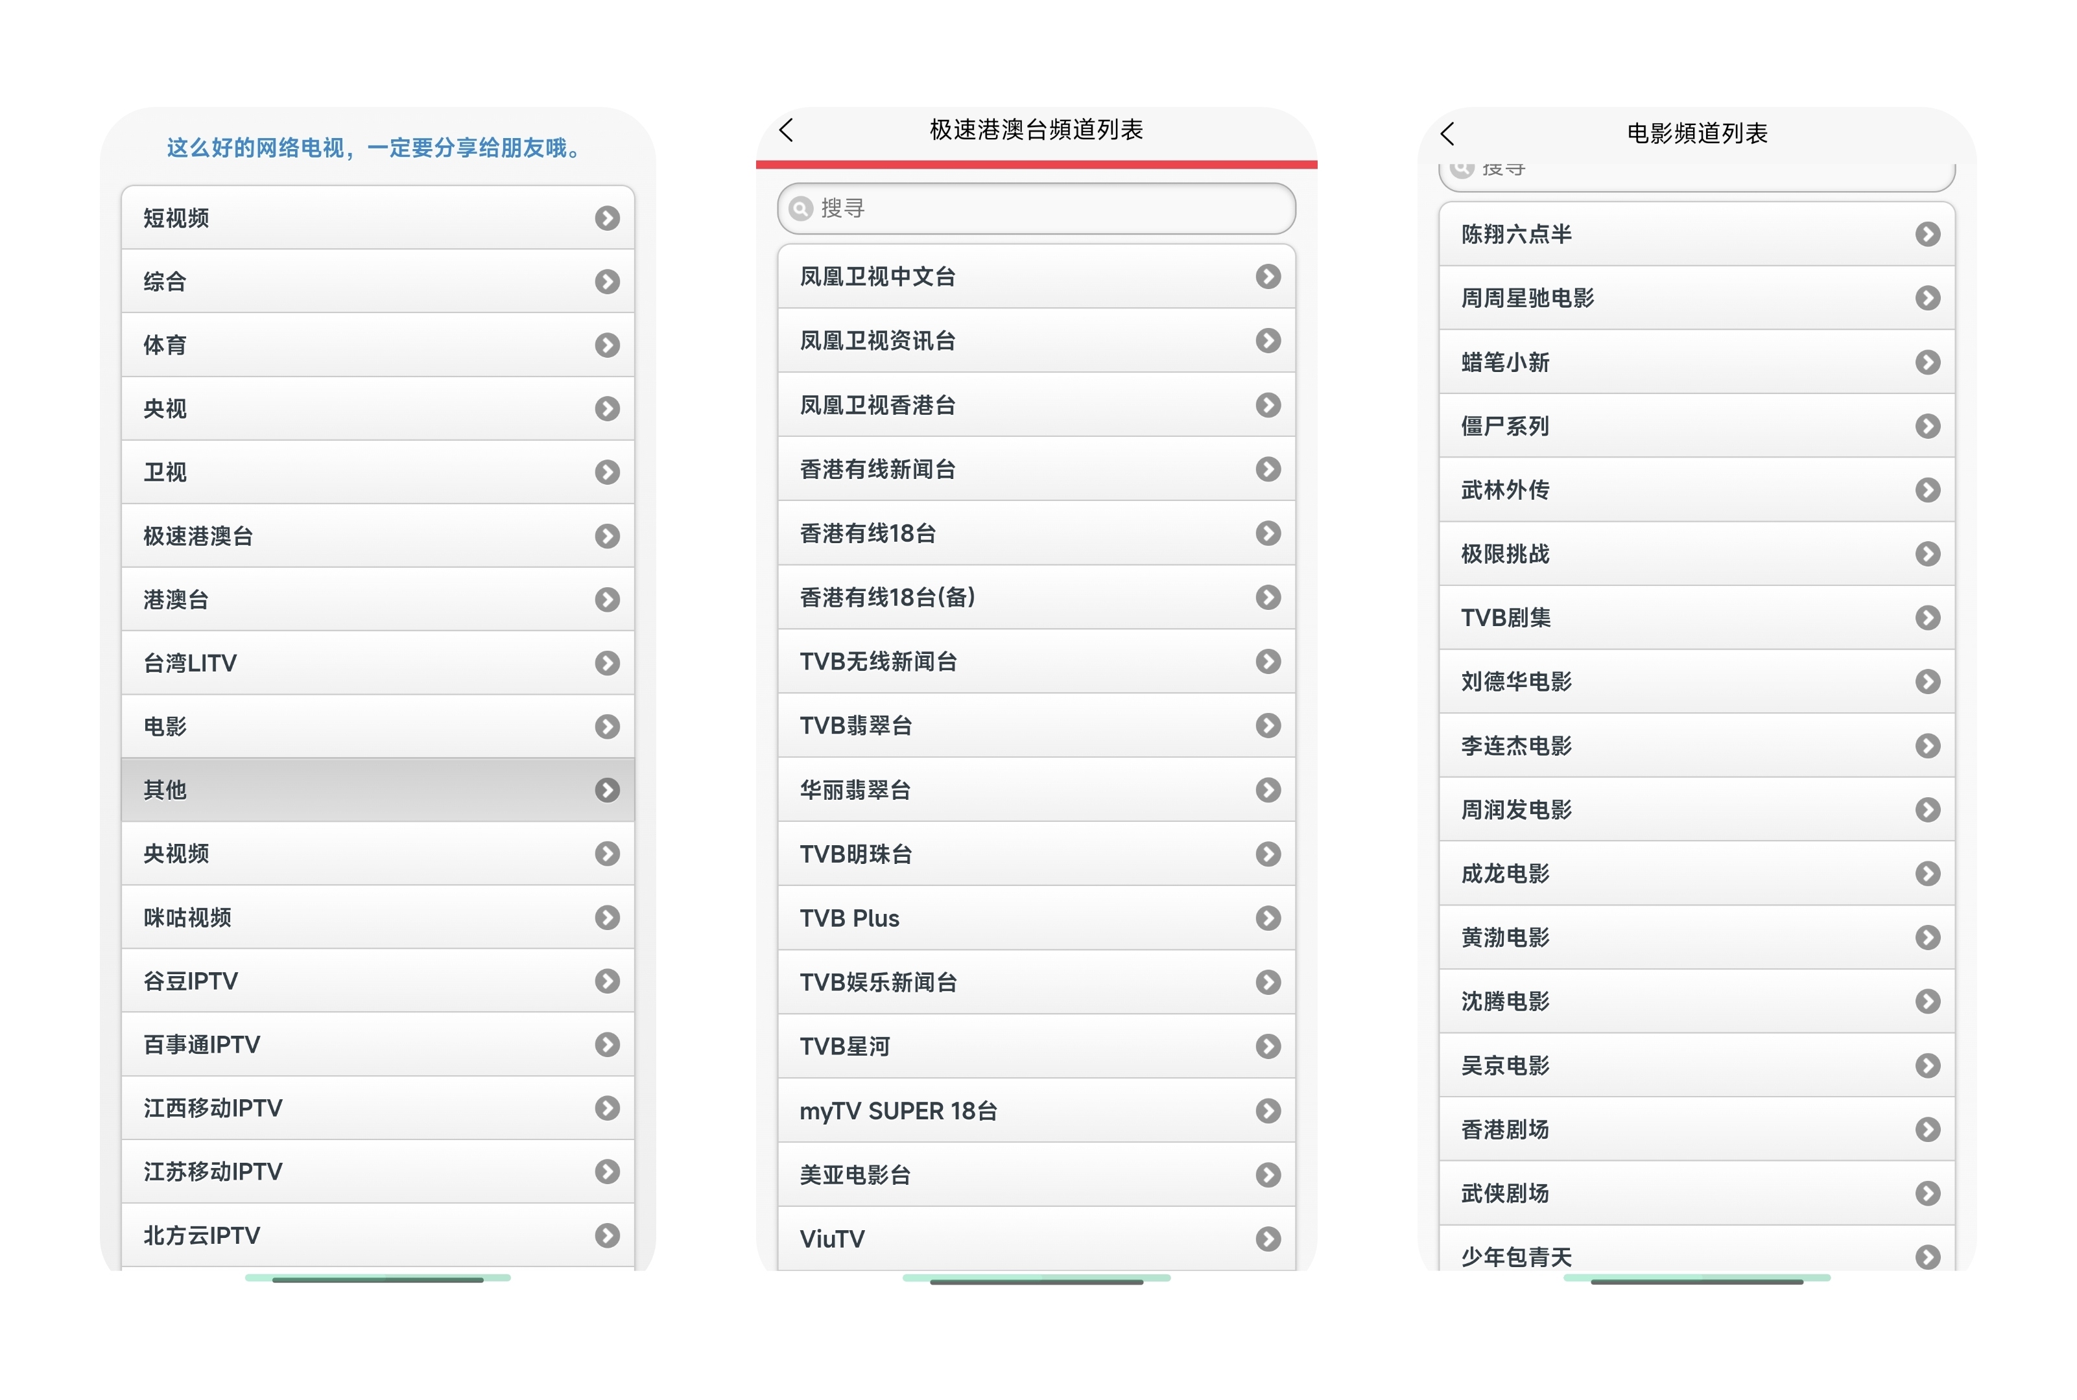Click search magnifier icon in 搜寻 field
2077x1400 pixels.
coord(800,208)
